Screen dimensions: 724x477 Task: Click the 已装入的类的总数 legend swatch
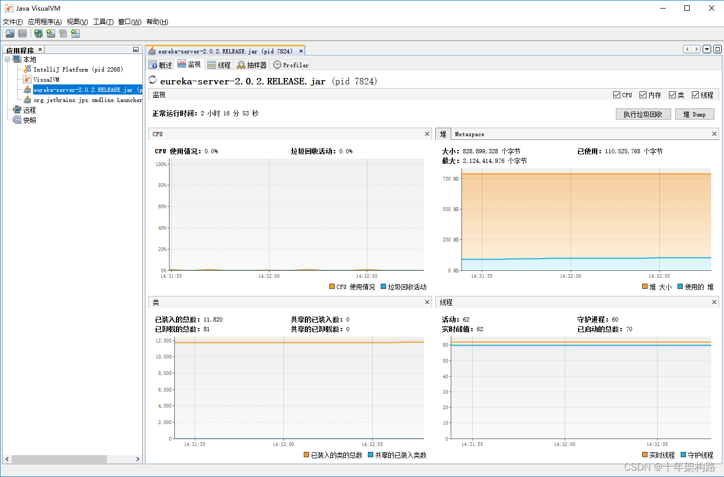click(x=306, y=455)
